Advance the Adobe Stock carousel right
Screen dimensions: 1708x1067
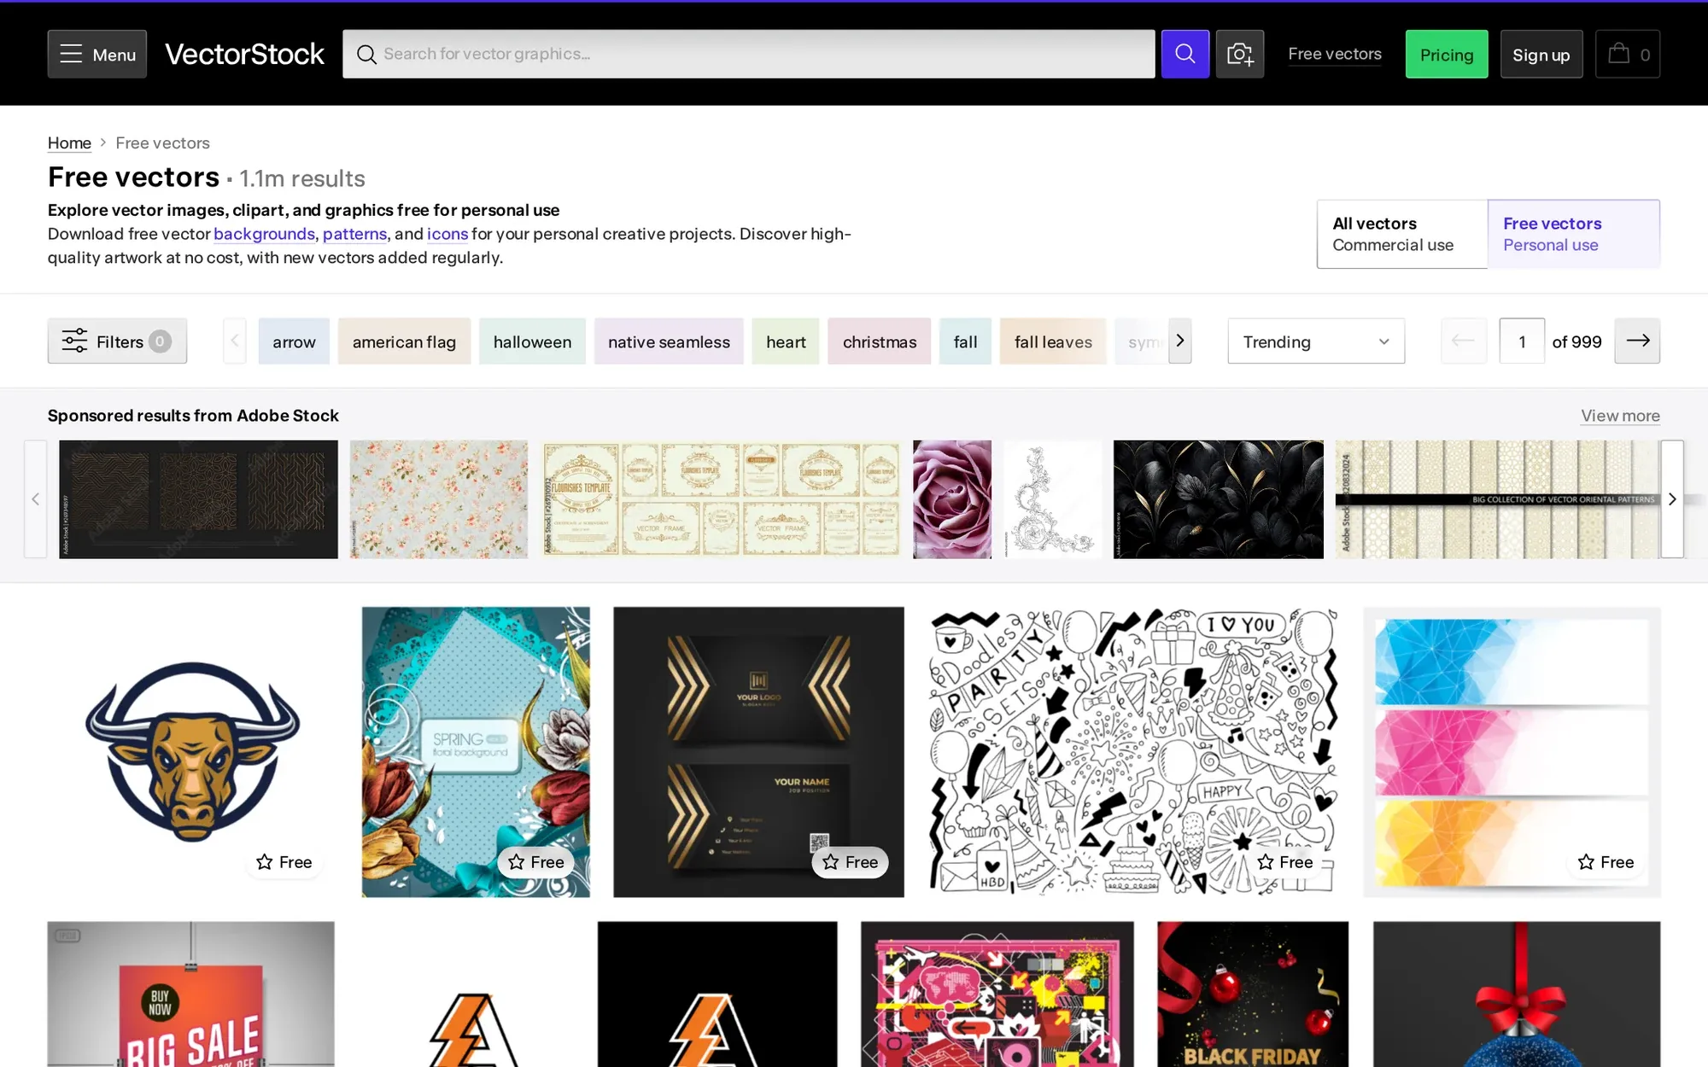tap(1672, 499)
